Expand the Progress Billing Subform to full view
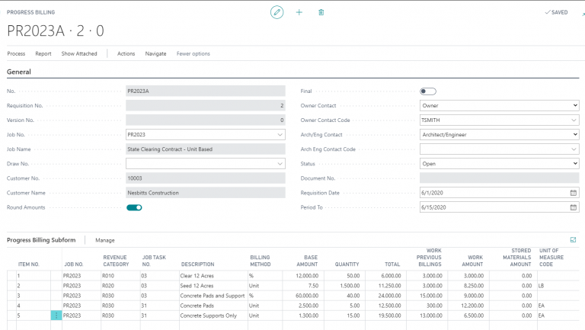The width and height of the screenshot is (585, 330). (x=573, y=239)
